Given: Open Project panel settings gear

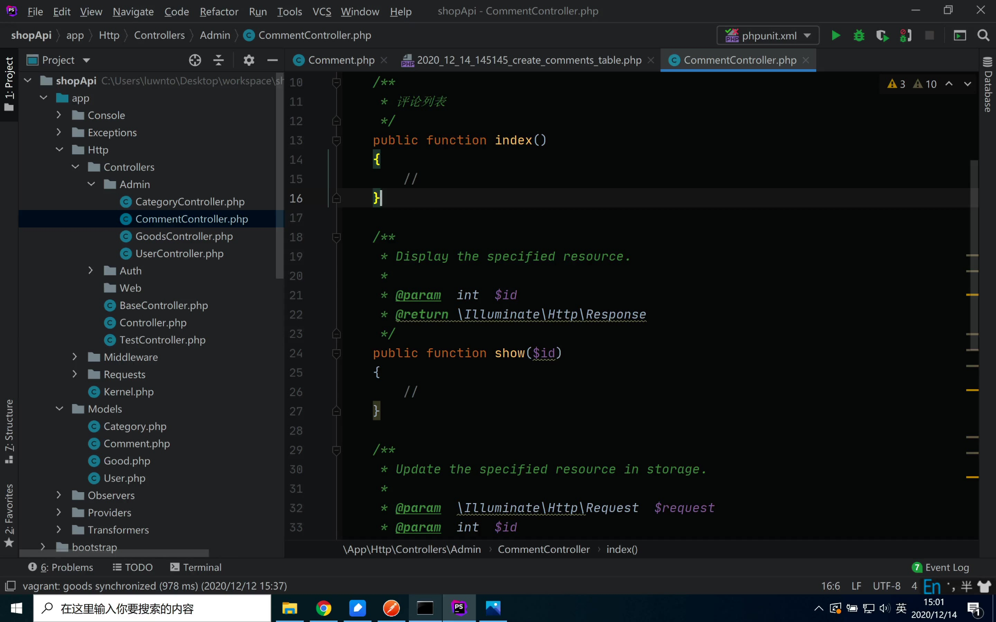Looking at the screenshot, I should 249,60.
